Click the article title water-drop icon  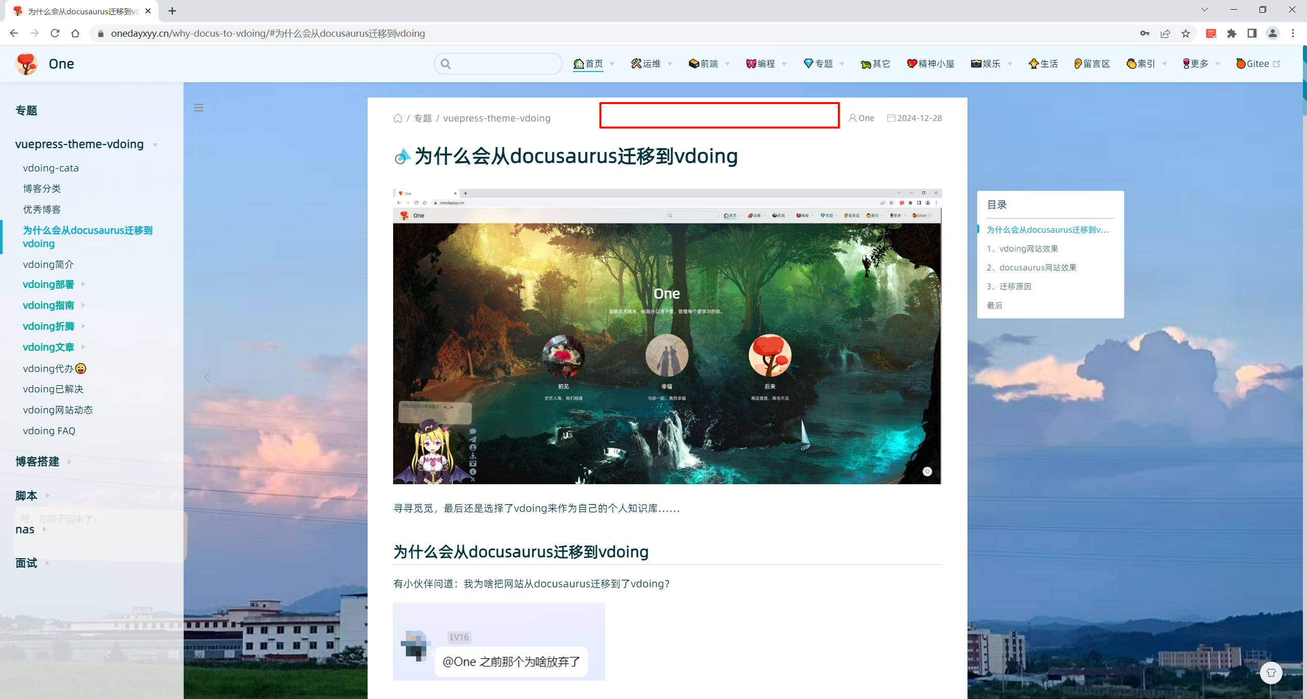point(402,156)
